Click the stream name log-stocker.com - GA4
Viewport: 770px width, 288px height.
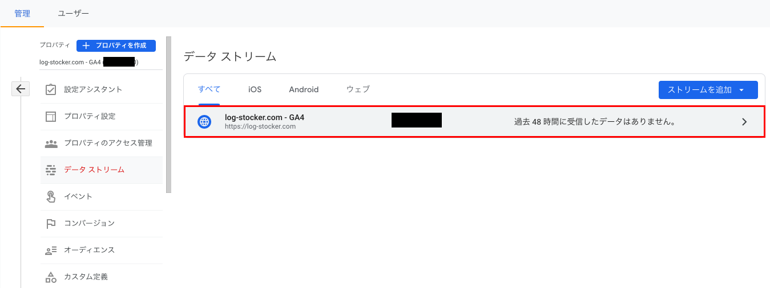(x=264, y=117)
